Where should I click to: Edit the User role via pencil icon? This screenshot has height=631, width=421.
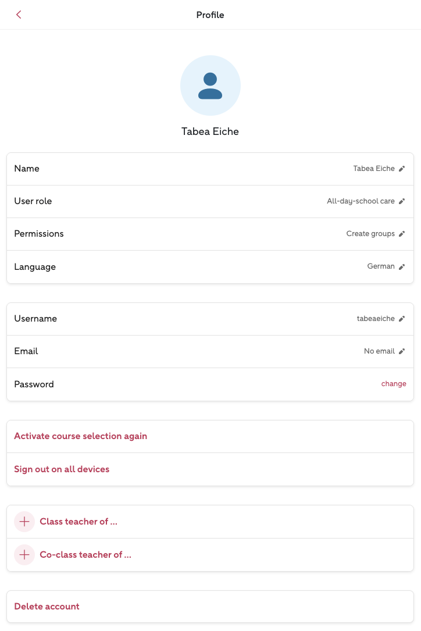click(402, 201)
